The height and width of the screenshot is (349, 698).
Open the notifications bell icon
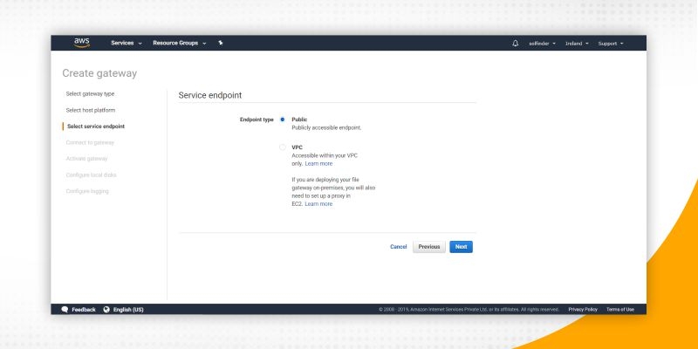point(515,43)
